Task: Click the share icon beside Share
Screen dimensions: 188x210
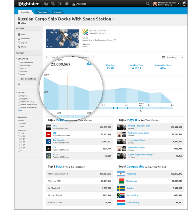Action: 19,47
